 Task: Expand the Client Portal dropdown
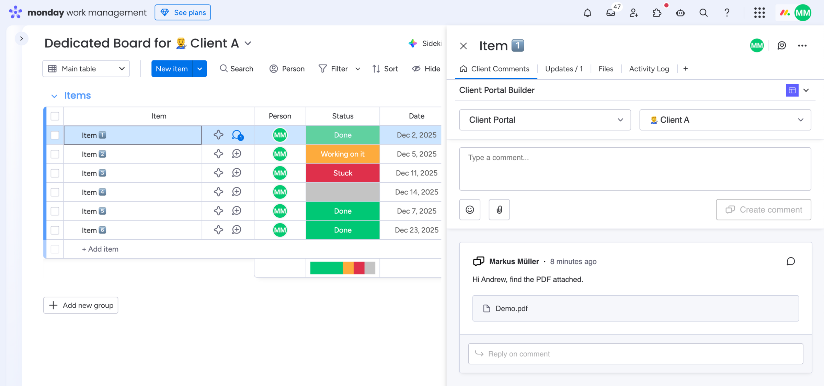(545, 120)
